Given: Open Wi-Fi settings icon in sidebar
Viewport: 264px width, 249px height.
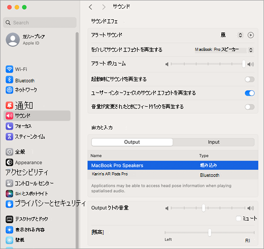Looking at the screenshot, I should pos(9,69).
